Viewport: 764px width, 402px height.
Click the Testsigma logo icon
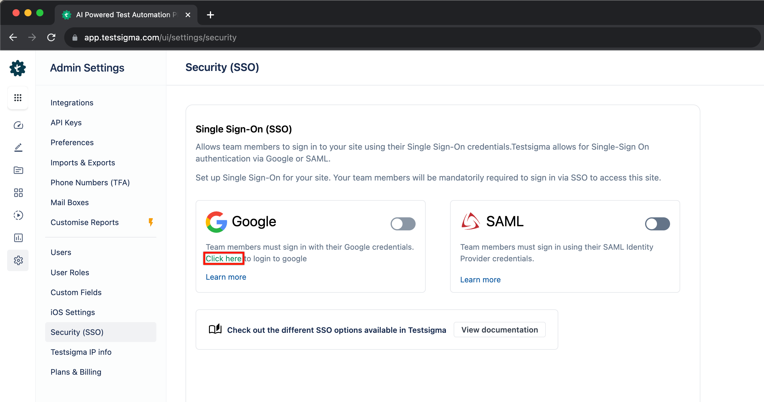tap(18, 68)
